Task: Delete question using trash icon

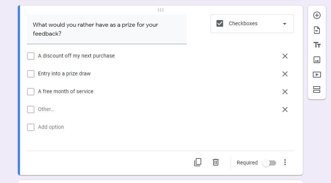Action: (215, 162)
